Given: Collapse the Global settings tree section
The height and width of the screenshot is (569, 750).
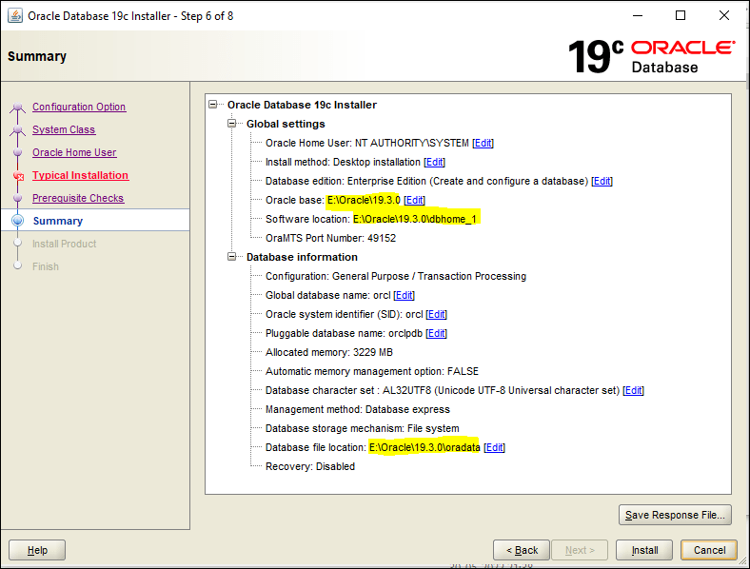Looking at the screenshot, I should 232,124.
